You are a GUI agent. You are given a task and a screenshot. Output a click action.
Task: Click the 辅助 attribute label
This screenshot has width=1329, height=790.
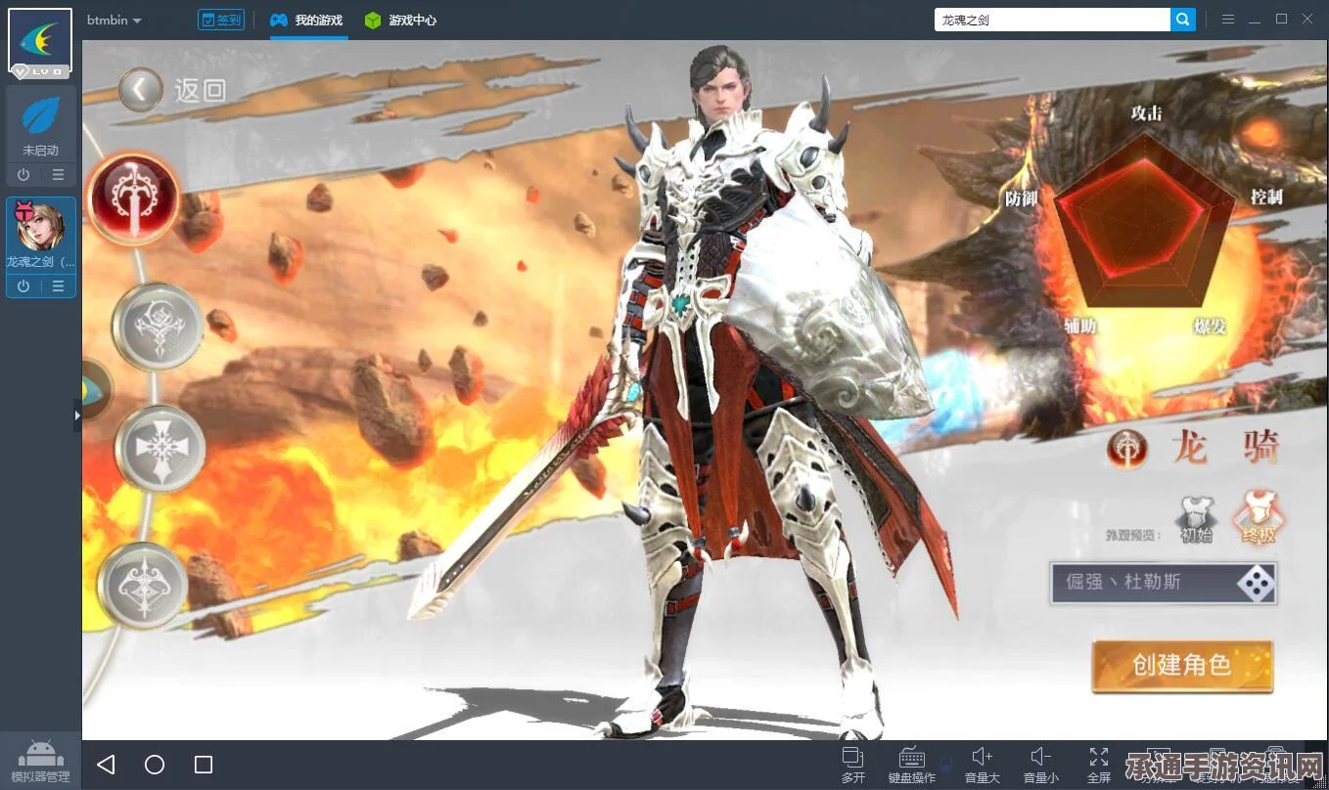pyautogui.click(x=1080, y=326)
